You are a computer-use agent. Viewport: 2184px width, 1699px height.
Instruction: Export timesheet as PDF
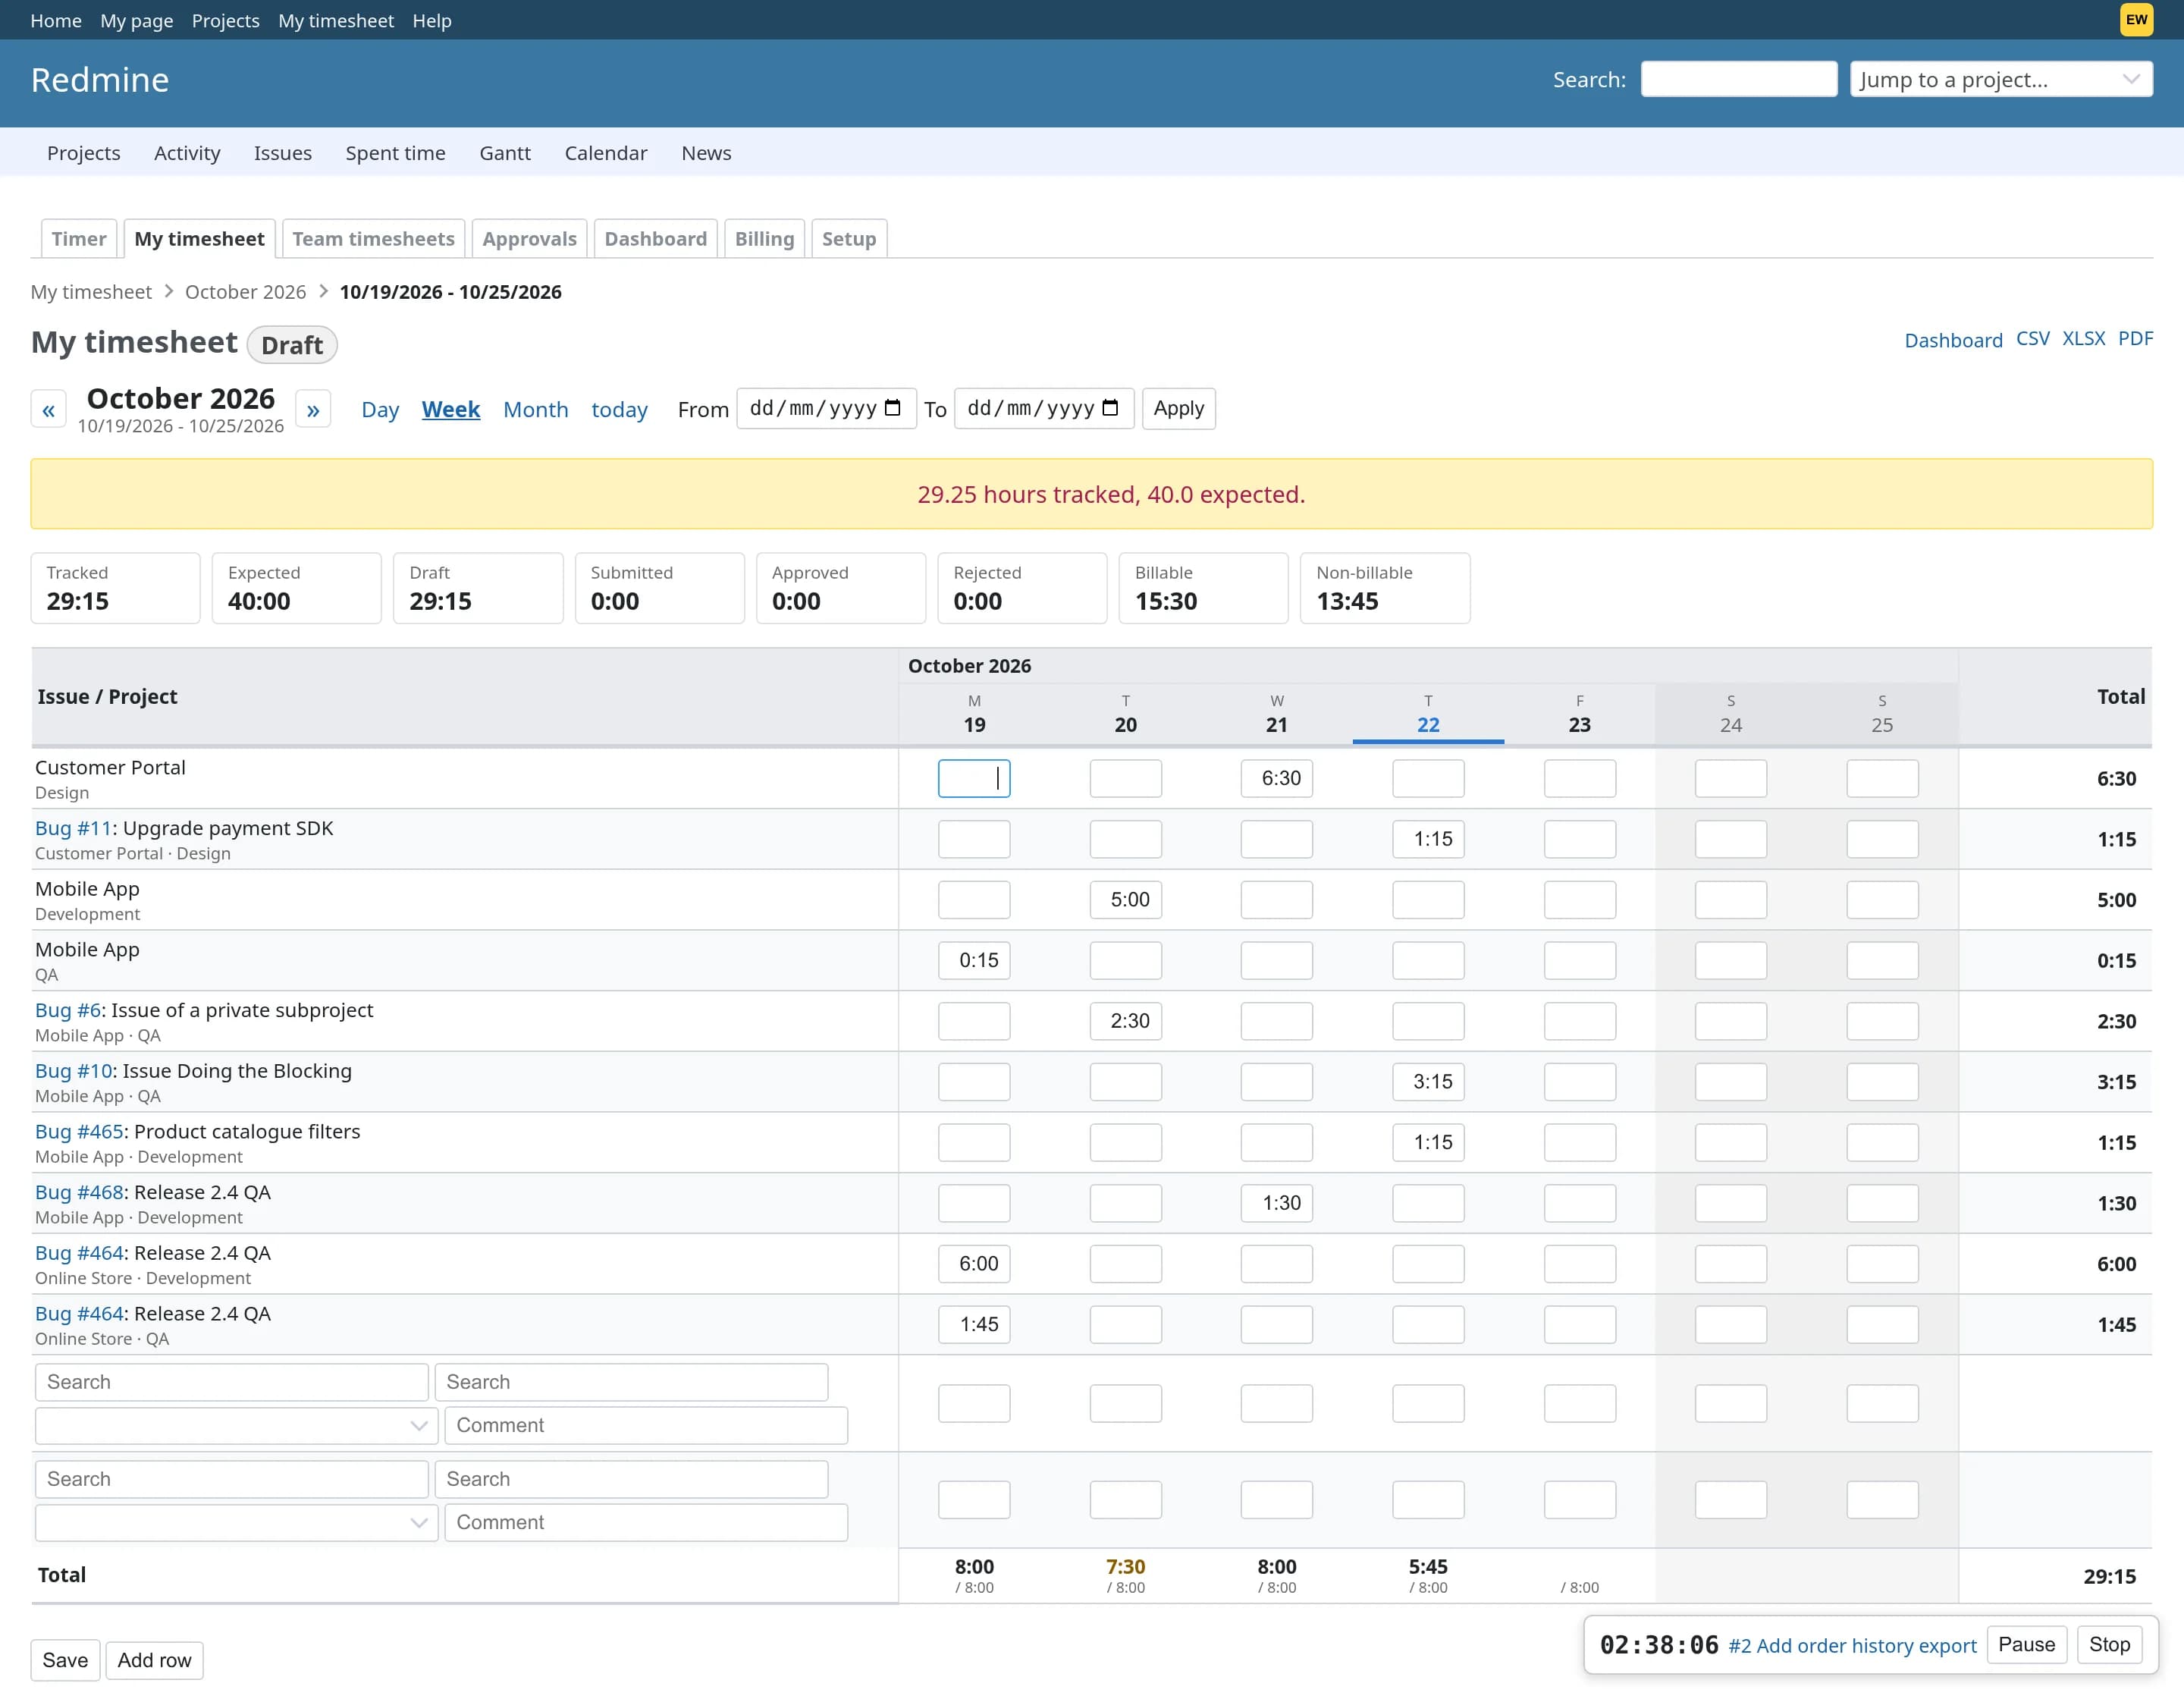tap(2135, 338)
